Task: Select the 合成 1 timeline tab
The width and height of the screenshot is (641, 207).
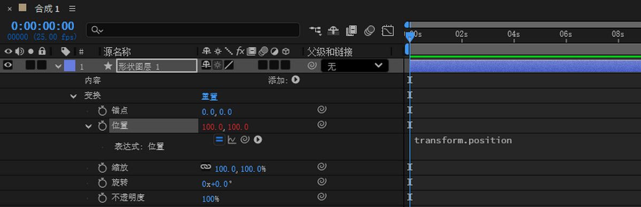Action: [48, 9]
